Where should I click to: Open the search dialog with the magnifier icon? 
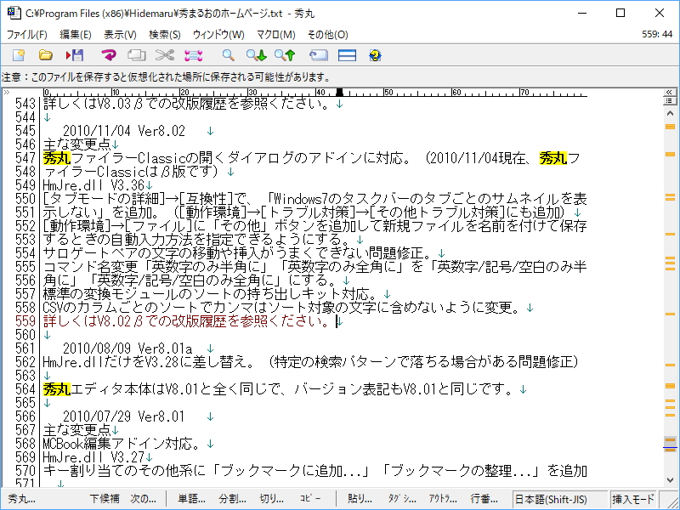click(229, 55)
